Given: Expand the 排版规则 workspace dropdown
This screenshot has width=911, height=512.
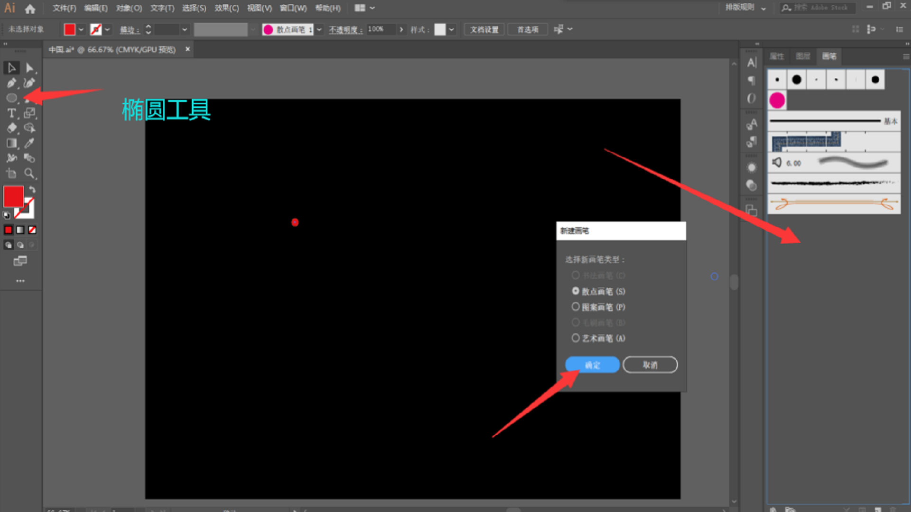Looking at the screenshot, I should (x=763, y=8).
